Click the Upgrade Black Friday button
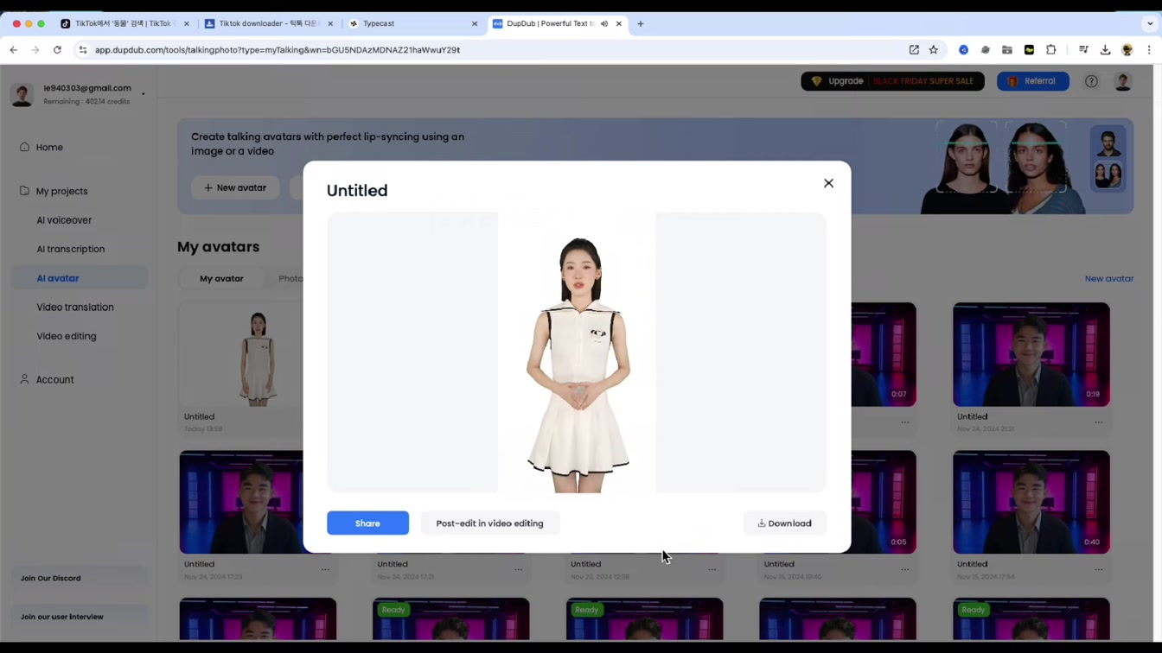1162x653 pixels. tap(892, 81)
